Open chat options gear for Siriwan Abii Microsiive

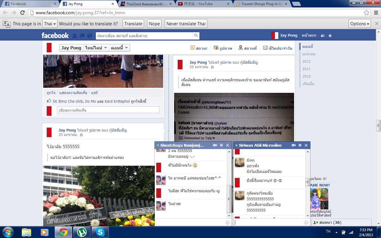300,145
